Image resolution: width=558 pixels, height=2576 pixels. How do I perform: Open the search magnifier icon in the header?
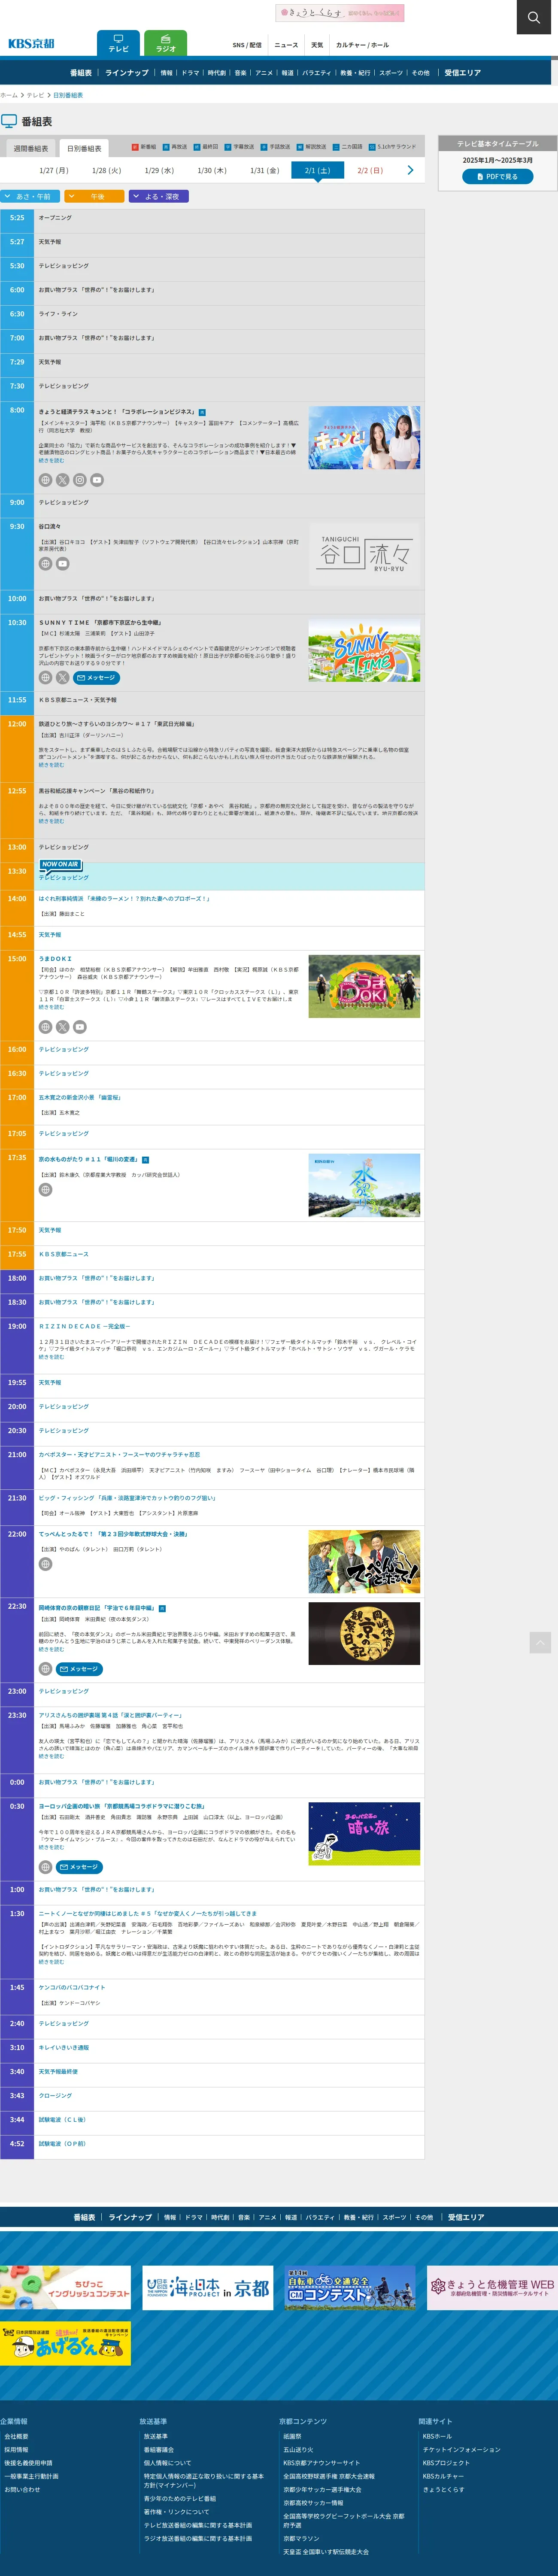click(534, 17)
